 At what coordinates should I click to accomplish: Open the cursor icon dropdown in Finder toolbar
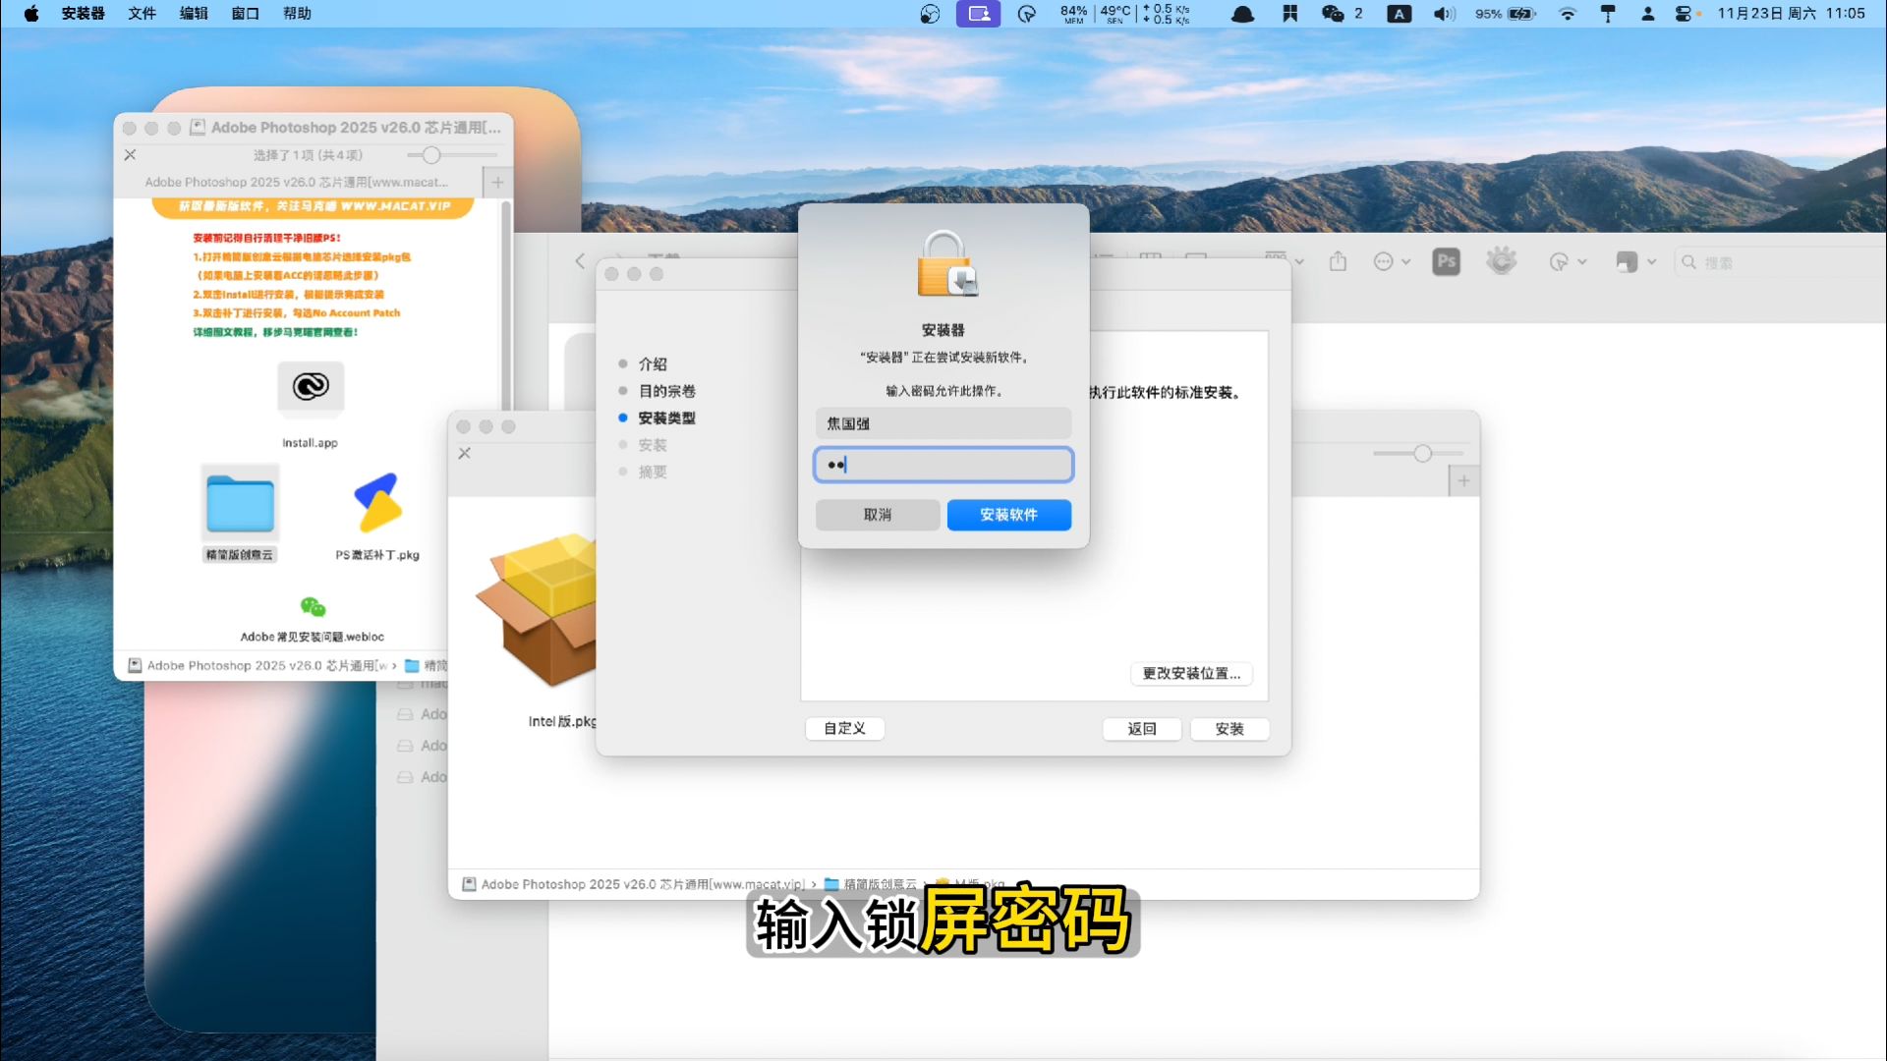(x=1568, y=261)
